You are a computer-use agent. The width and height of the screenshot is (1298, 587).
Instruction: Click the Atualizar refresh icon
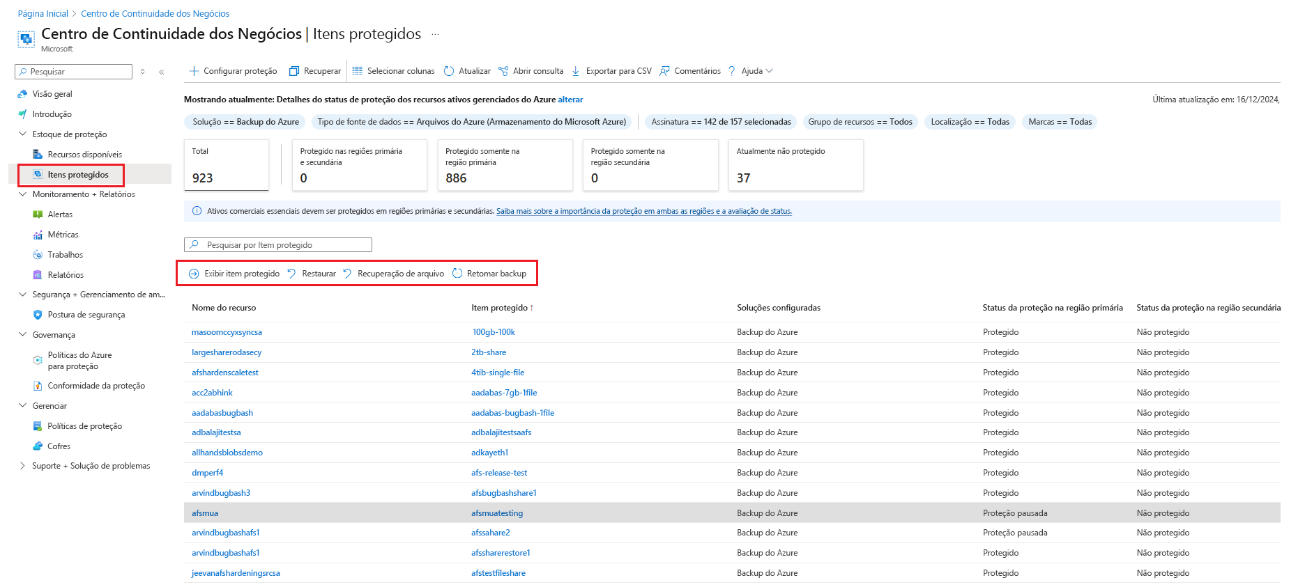449,71
